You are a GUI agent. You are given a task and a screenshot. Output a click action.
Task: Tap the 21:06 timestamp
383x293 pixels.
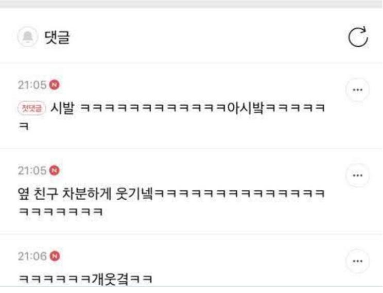point(32,256)
